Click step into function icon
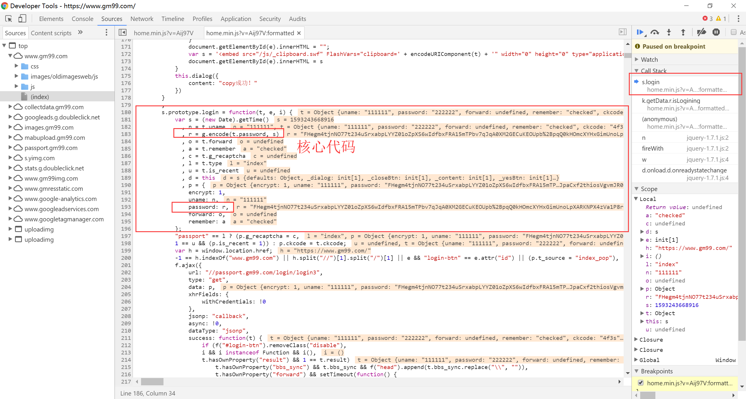This screenshot has width=746, height=399. click(669, 33)
